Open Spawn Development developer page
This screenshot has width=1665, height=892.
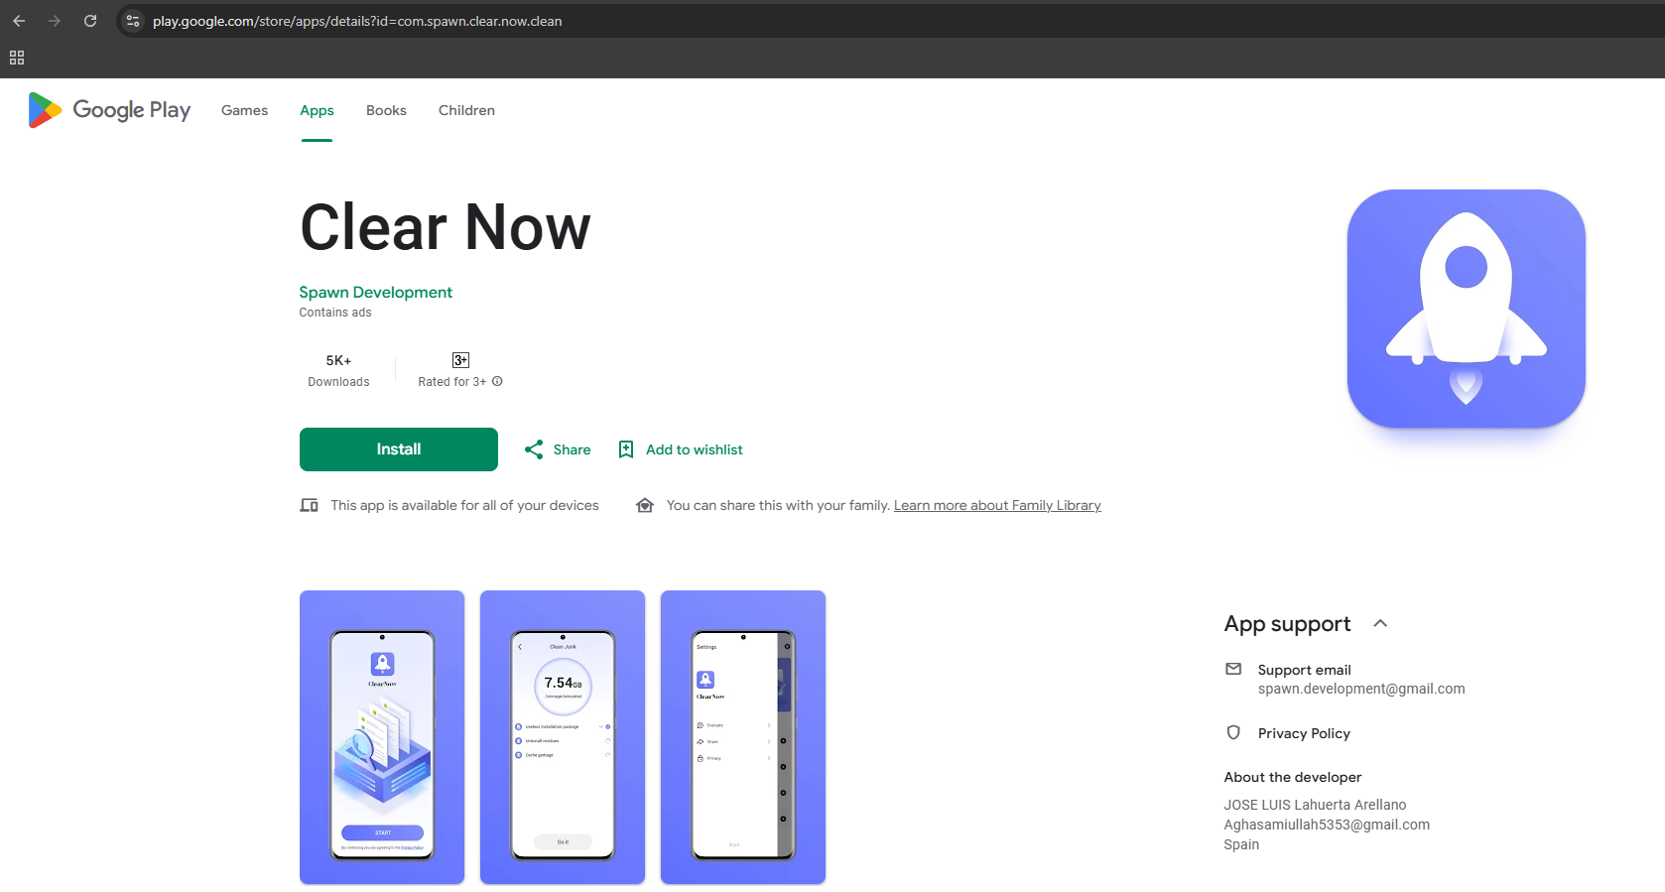click(x=376, y=292)
